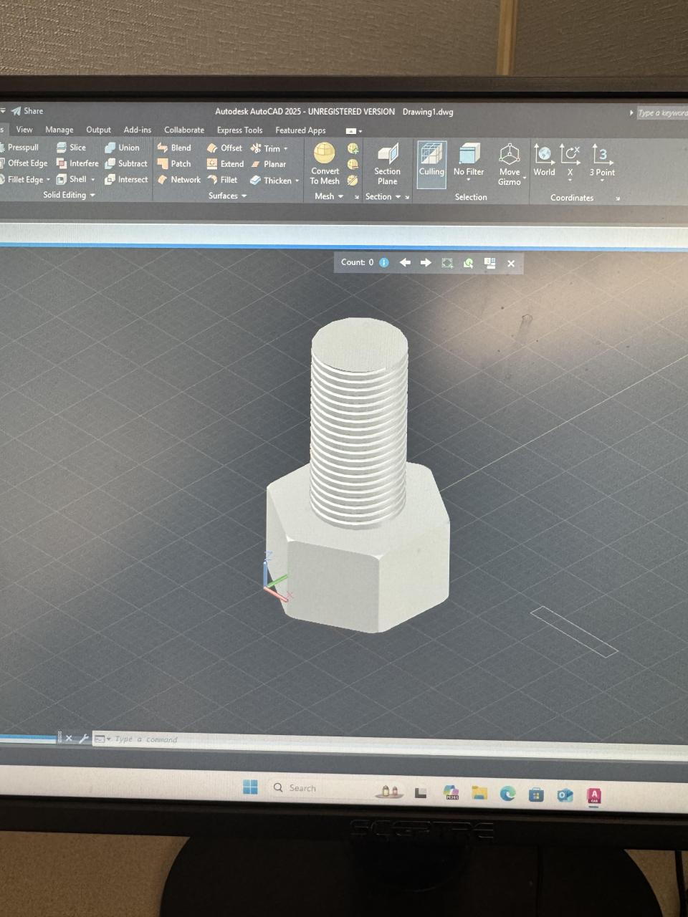Expand the Fillet Edge dropdown arrow

pyautogui.click(x=48, y=180)
